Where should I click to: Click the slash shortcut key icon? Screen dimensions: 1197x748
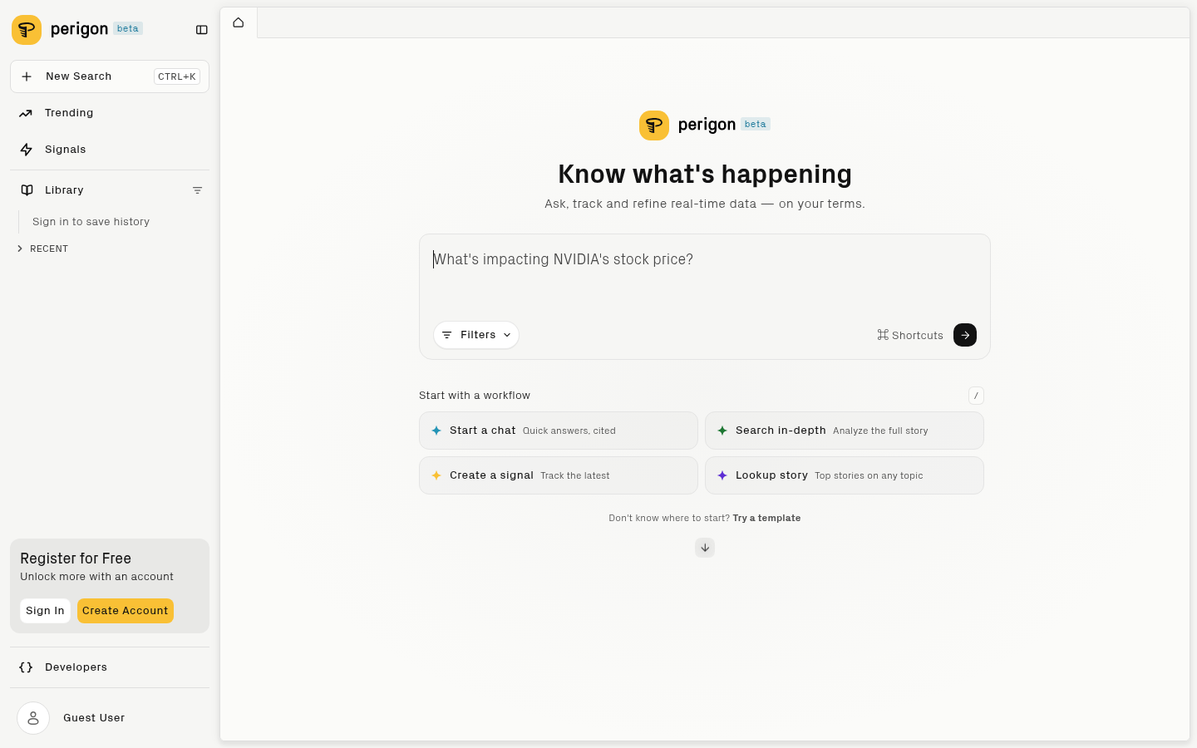click(976, 396)
